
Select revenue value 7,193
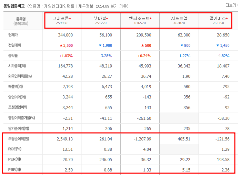point(68,87)
